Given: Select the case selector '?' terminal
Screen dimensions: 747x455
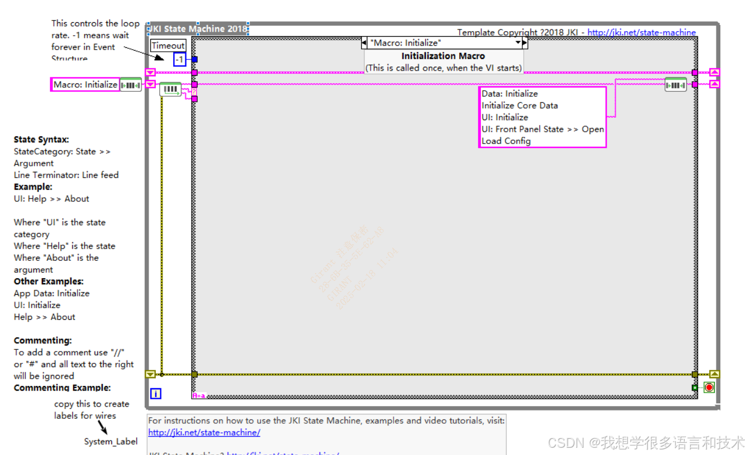Looking at the screenshot, I should (195, 92).
